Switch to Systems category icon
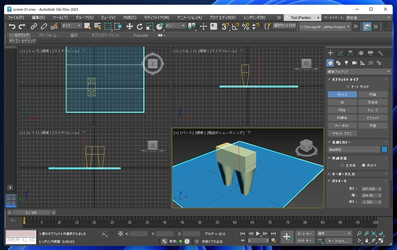 click(379, 63)
